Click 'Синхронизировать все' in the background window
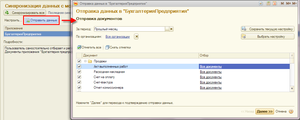Viewport: 300px width, 120px height. coord(25,13)
